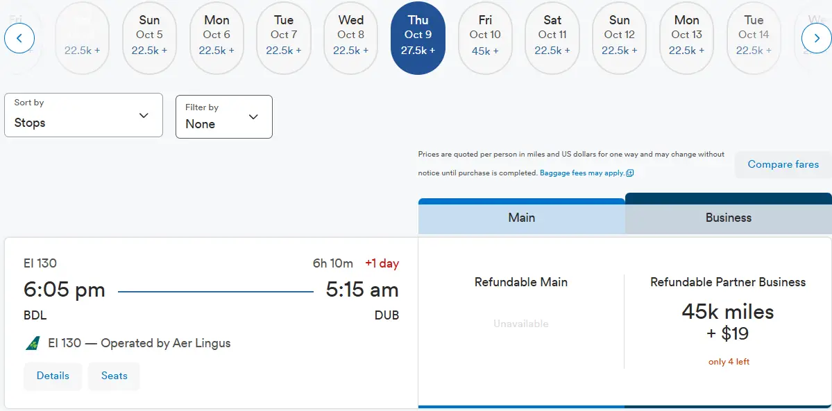The image size is (832, 411).
Task: Click the next dates arrow icon
Action: pyautogui.click(x=816, y=38)
